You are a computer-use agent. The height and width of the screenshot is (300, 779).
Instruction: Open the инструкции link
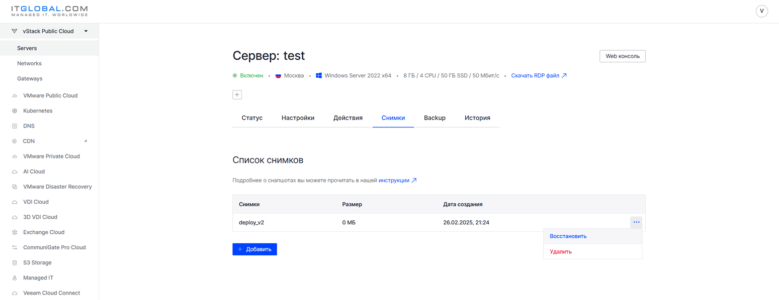[x=394, y=180]
